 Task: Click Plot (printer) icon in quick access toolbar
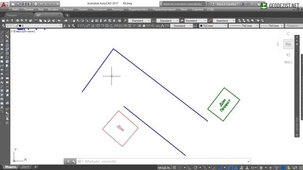click(x=36, y=4)
